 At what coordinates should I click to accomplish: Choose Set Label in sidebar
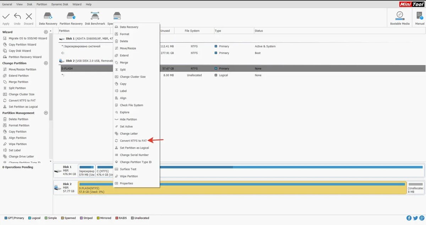[x=12, y=150]
